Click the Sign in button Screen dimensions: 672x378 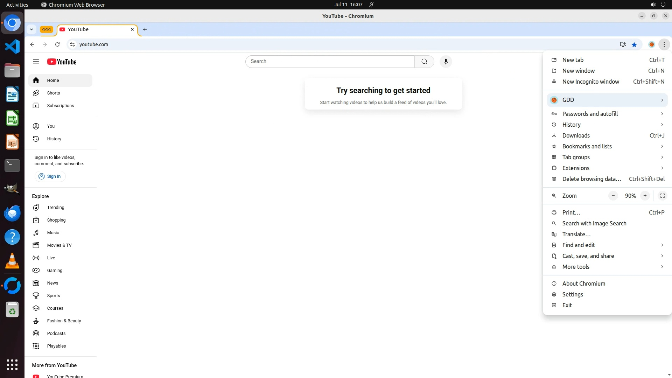tap(50, 176)
